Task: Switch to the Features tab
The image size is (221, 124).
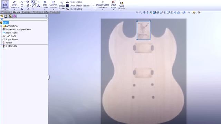Action: [6, 12]
